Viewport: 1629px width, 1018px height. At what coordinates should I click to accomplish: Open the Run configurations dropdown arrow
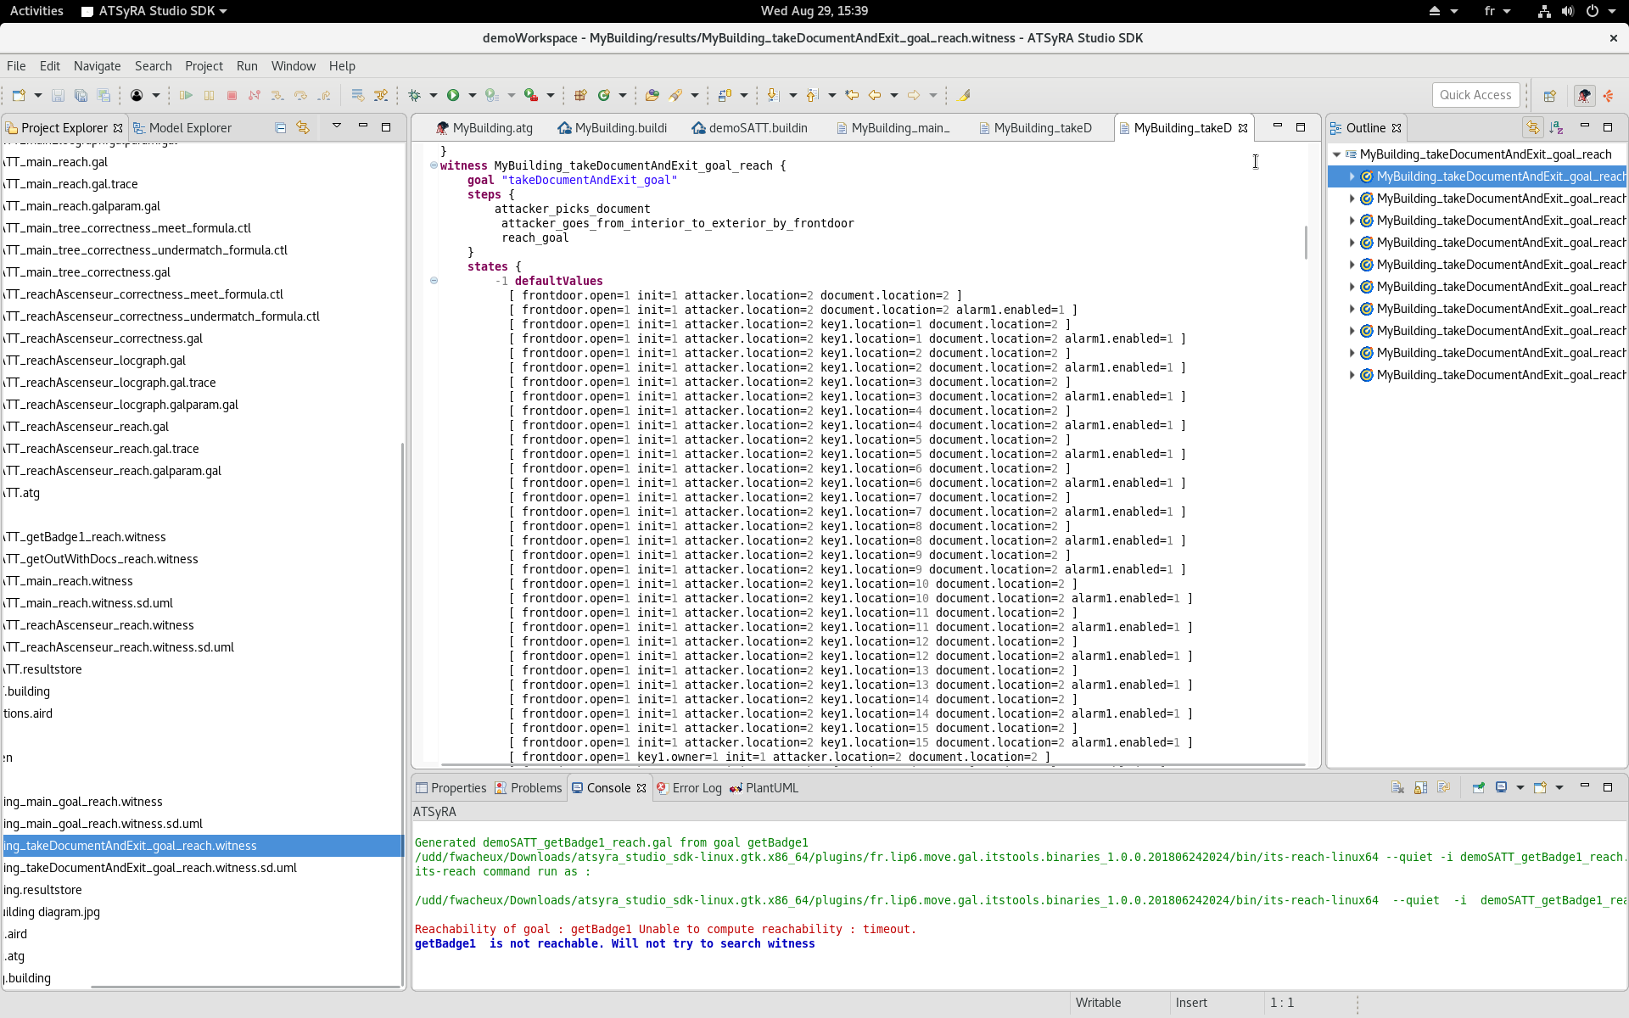472,96
